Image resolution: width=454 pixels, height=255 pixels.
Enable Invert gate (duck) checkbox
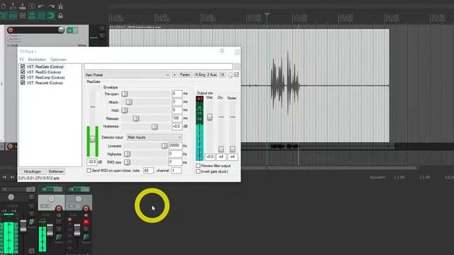198,171
